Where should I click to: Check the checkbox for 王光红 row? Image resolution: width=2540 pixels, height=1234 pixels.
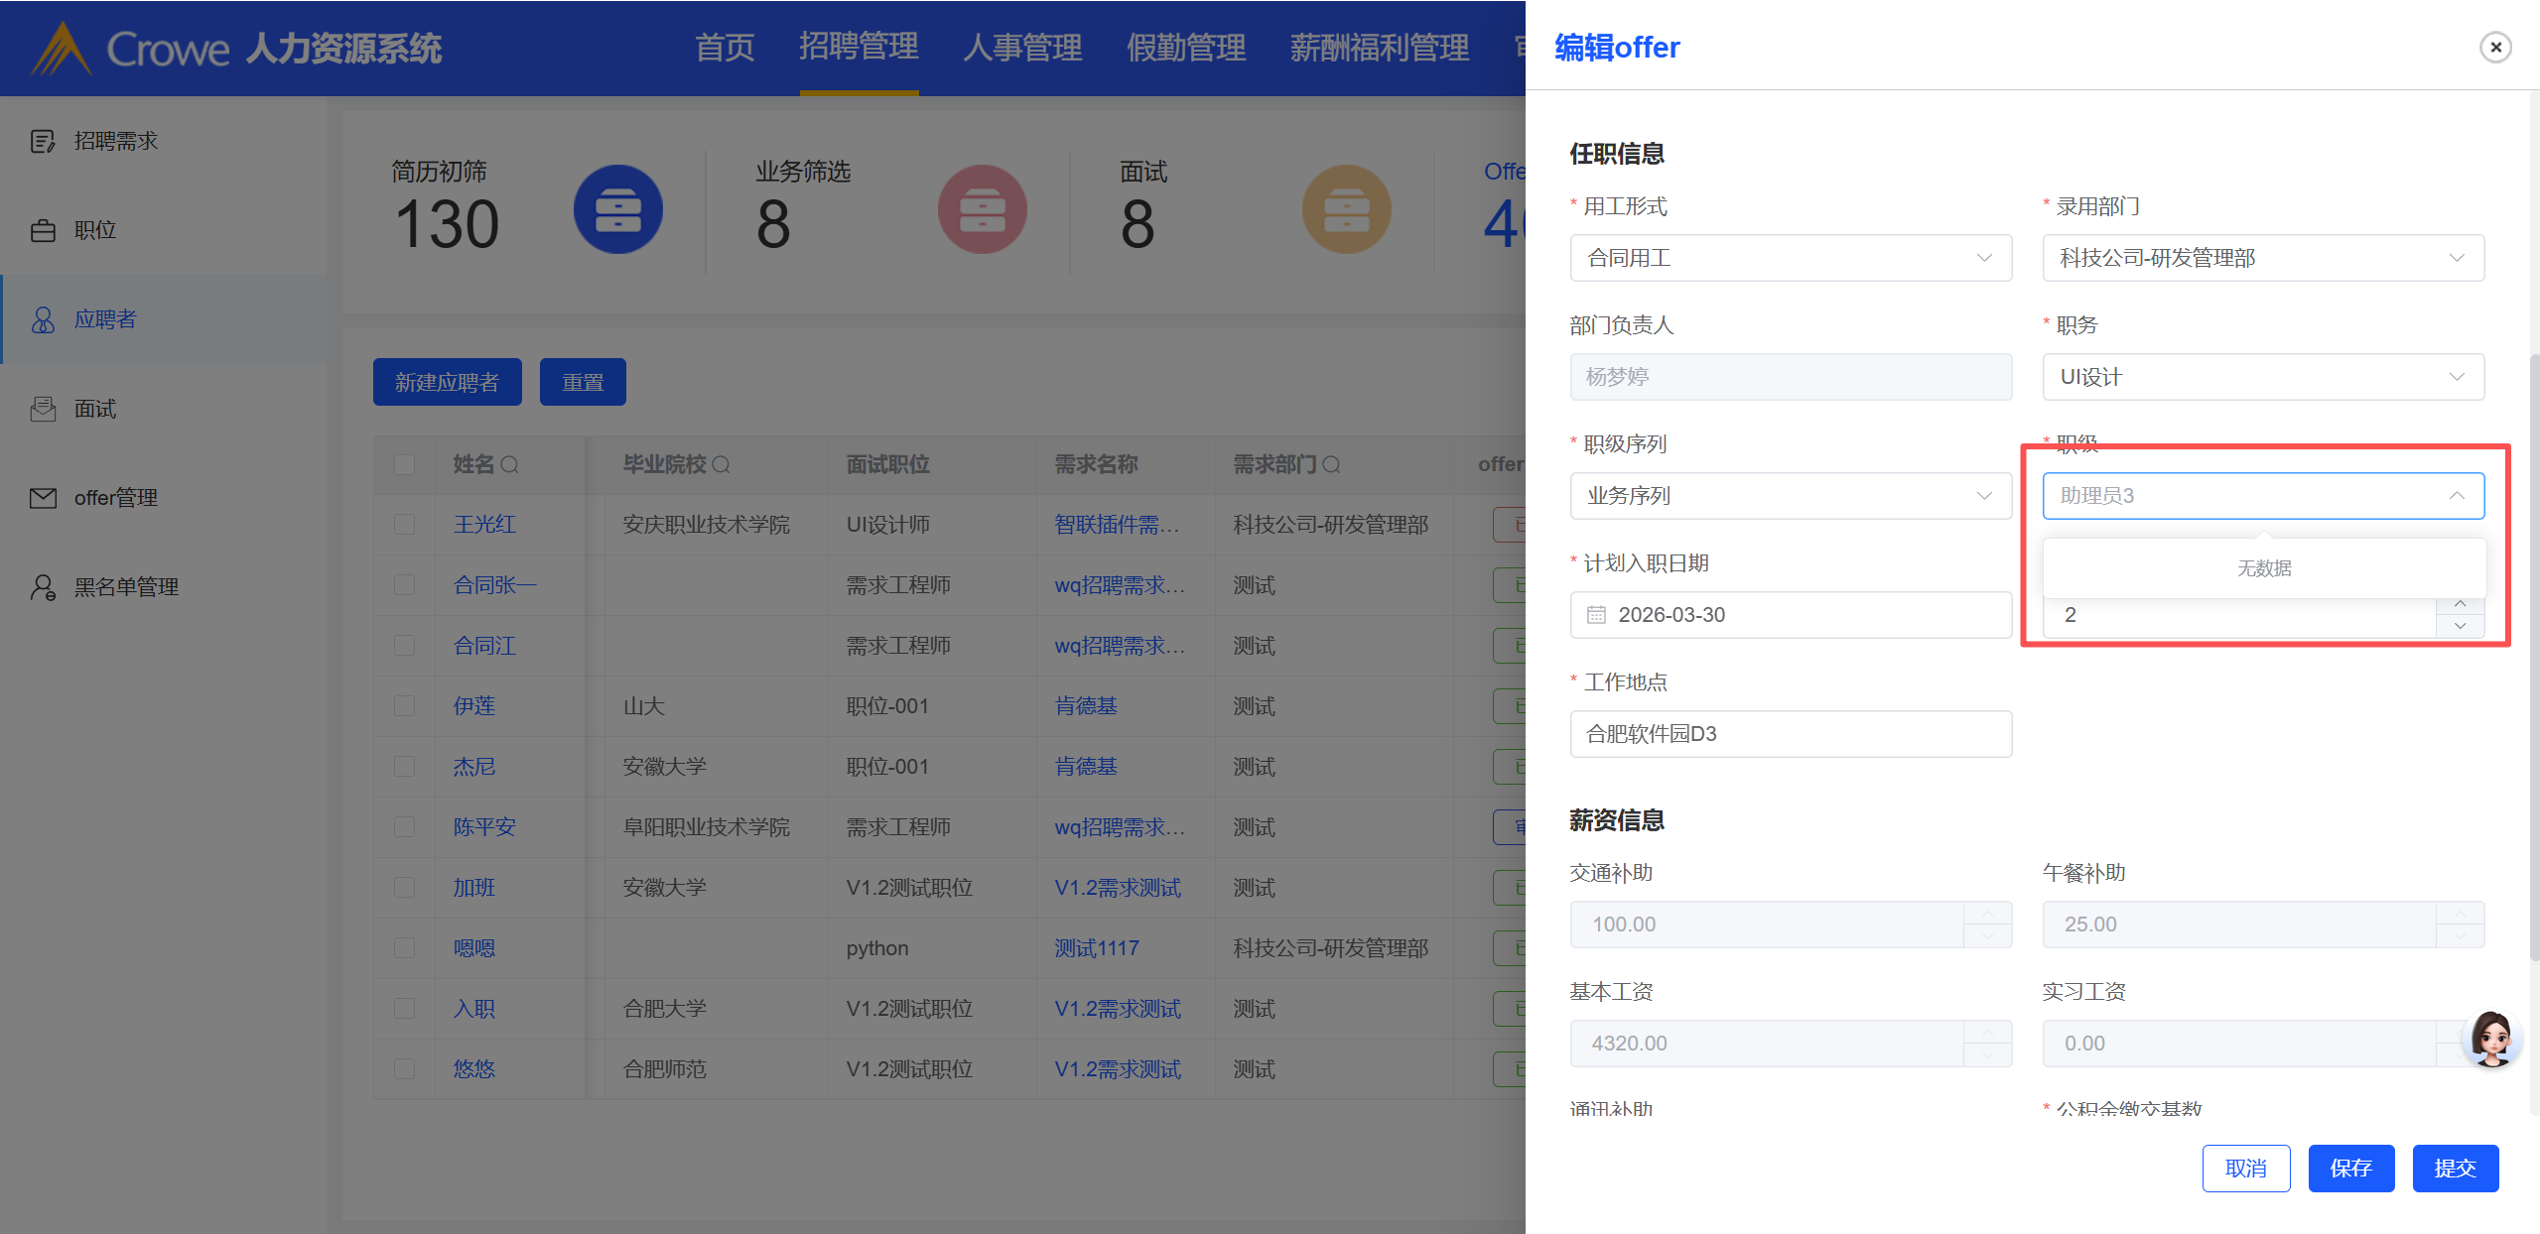404,524
